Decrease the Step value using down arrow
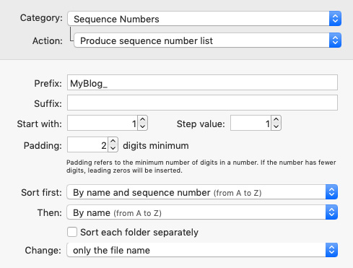353x268 pixels. pos(276,126)
